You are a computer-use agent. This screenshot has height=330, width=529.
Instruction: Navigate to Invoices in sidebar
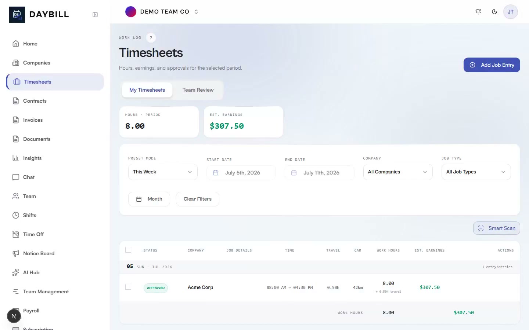point(55,120)
